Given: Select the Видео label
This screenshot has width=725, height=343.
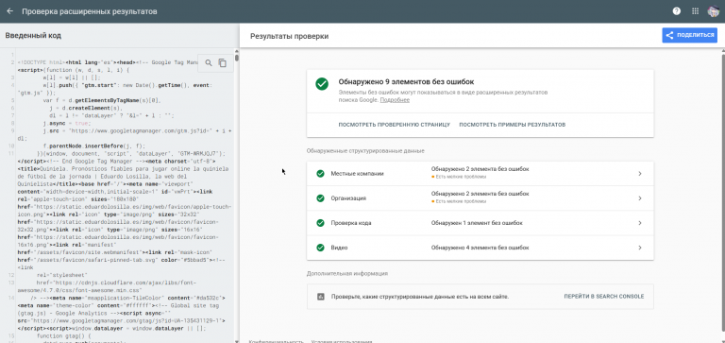Looking at the screenshot, I should 339,248.
